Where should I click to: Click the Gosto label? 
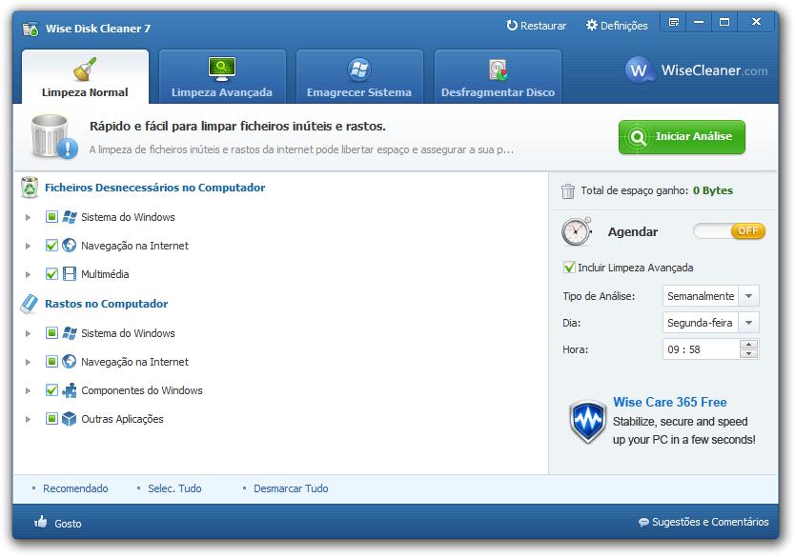click(68, 524)
